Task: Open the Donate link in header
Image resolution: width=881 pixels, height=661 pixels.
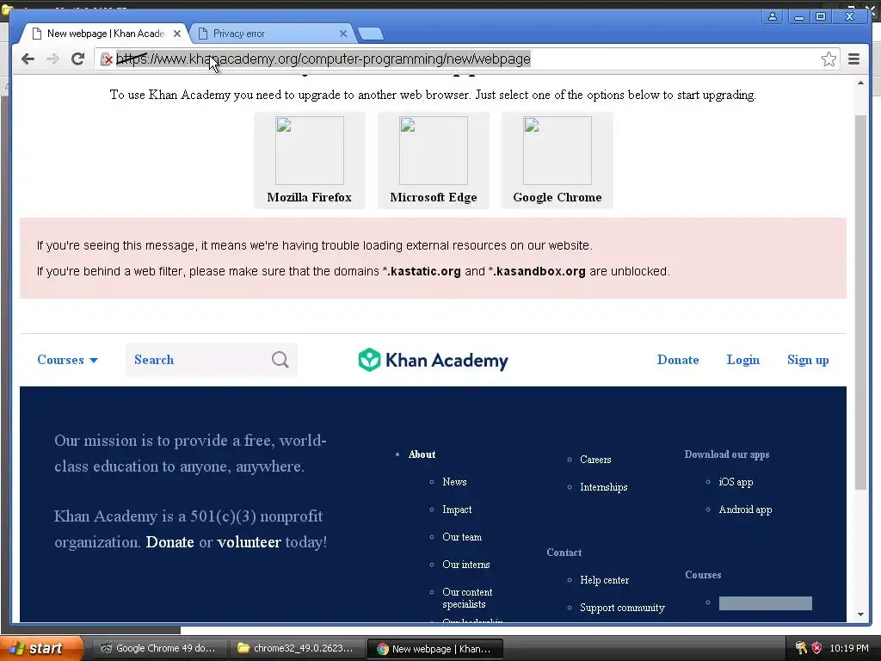Action: point(678,360)
